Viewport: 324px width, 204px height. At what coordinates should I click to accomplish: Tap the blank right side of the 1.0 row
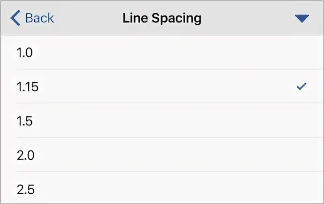tap(282, 52)
